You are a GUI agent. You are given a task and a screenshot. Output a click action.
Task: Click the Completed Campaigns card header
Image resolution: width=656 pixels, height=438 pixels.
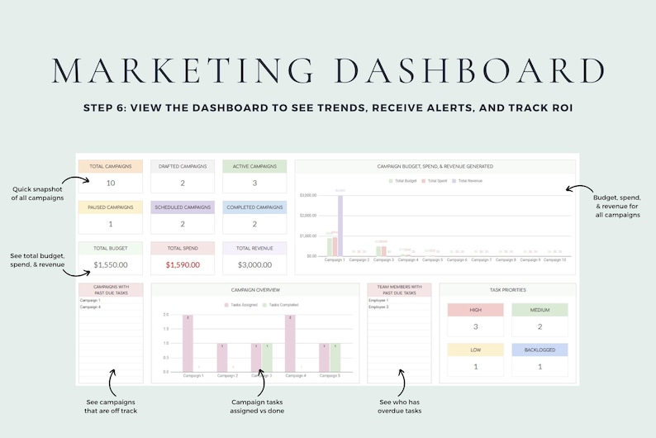coord(254,207)
